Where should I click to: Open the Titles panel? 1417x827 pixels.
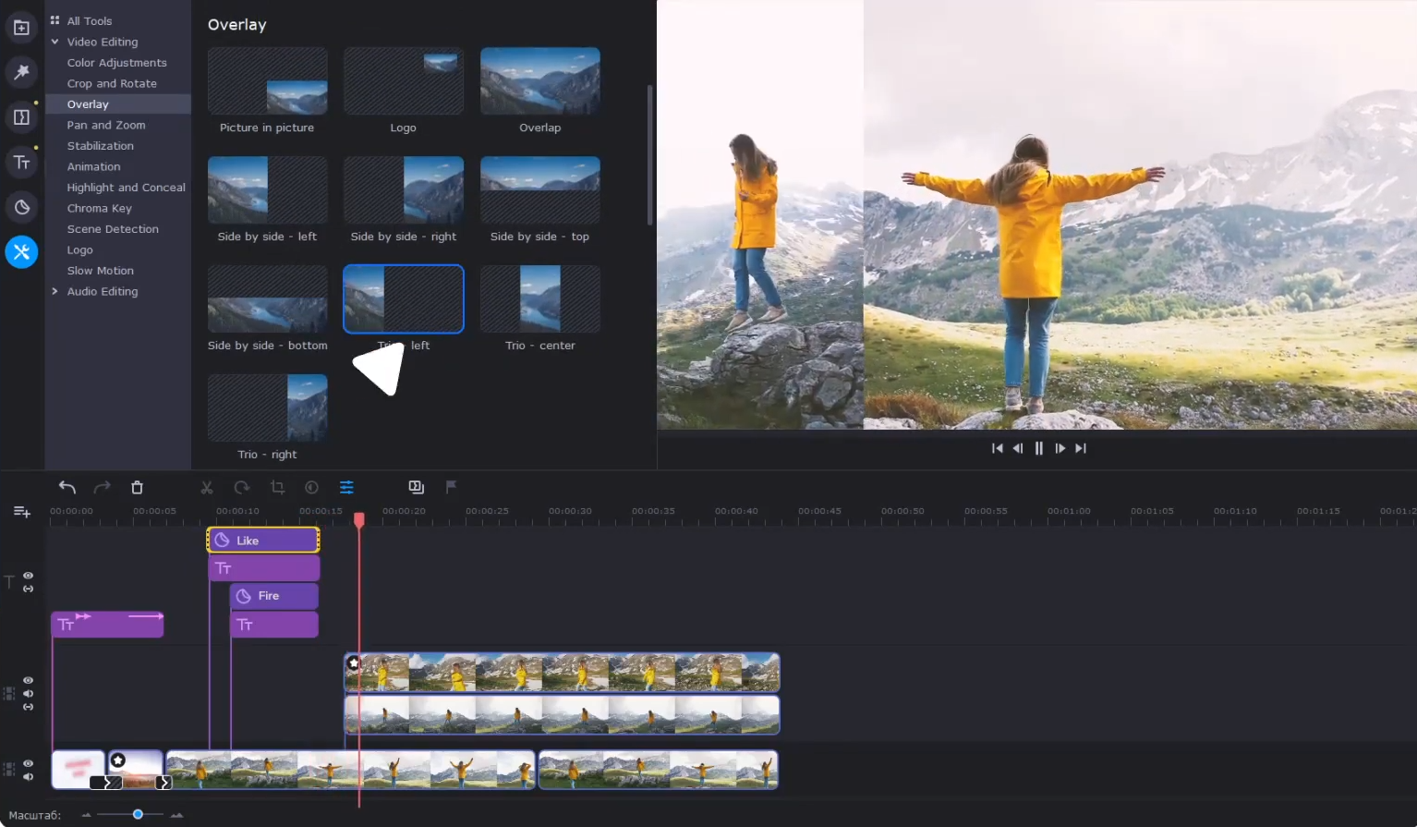click(21, 162)
